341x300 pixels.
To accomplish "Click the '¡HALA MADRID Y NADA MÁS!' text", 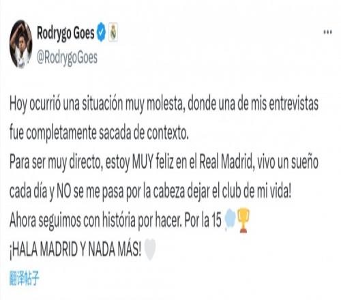I will click(76, 250).
